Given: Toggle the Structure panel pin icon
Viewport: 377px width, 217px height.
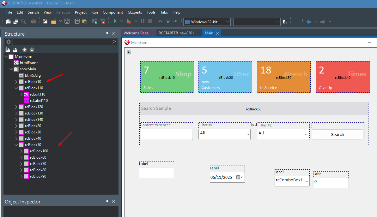Looking at the screenshot, I should (107, 34).
